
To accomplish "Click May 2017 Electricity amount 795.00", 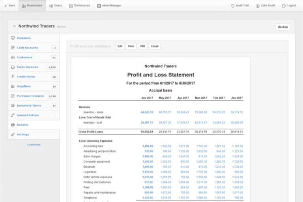I will point(167,167).
